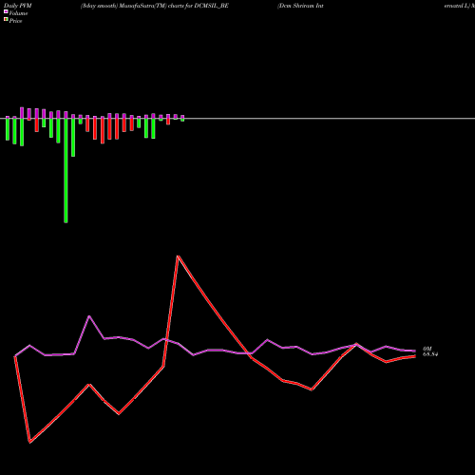This screenshot has width=475, height=475.
Task: Click the purple Volume legend swatch
Action: [x=6, y=11]
